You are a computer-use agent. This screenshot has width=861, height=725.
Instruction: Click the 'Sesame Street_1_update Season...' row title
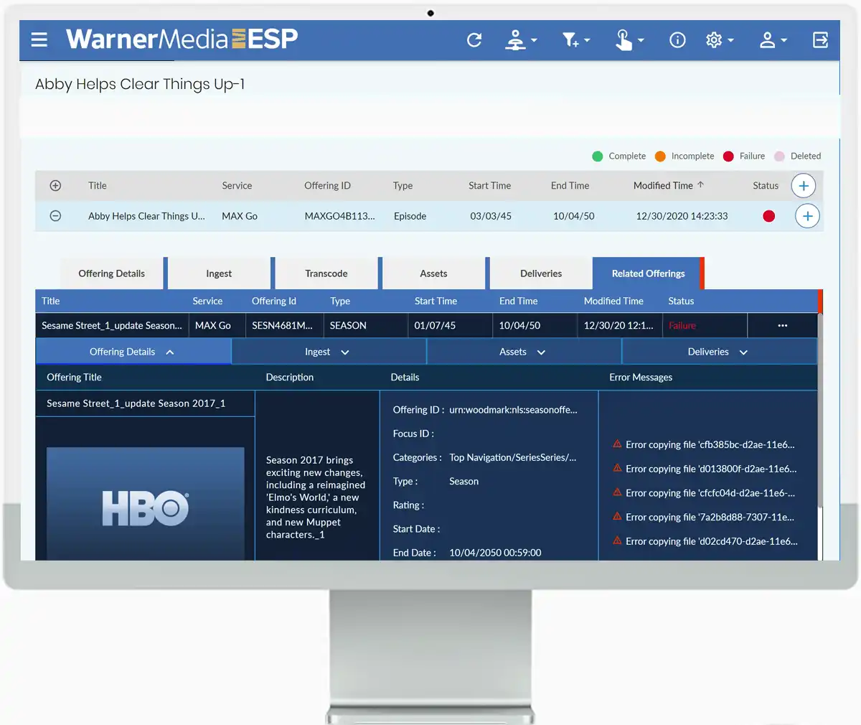click(112, 325)
